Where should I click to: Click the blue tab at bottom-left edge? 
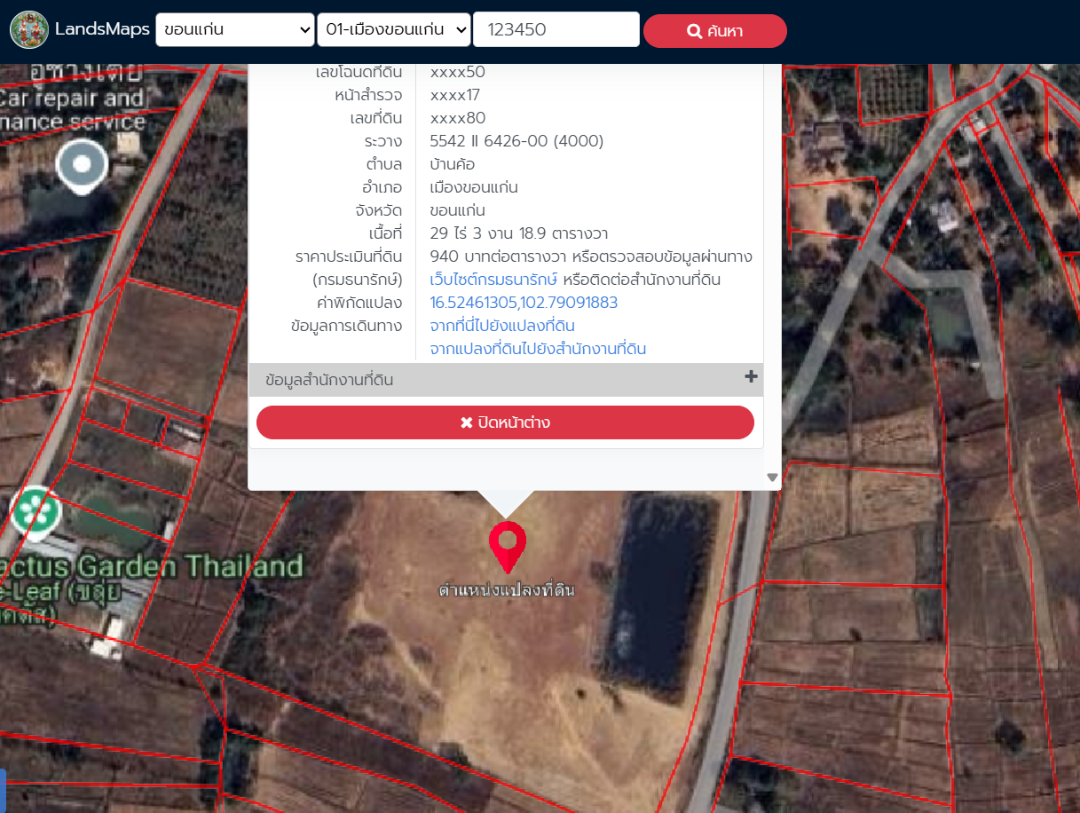[3, 790]
